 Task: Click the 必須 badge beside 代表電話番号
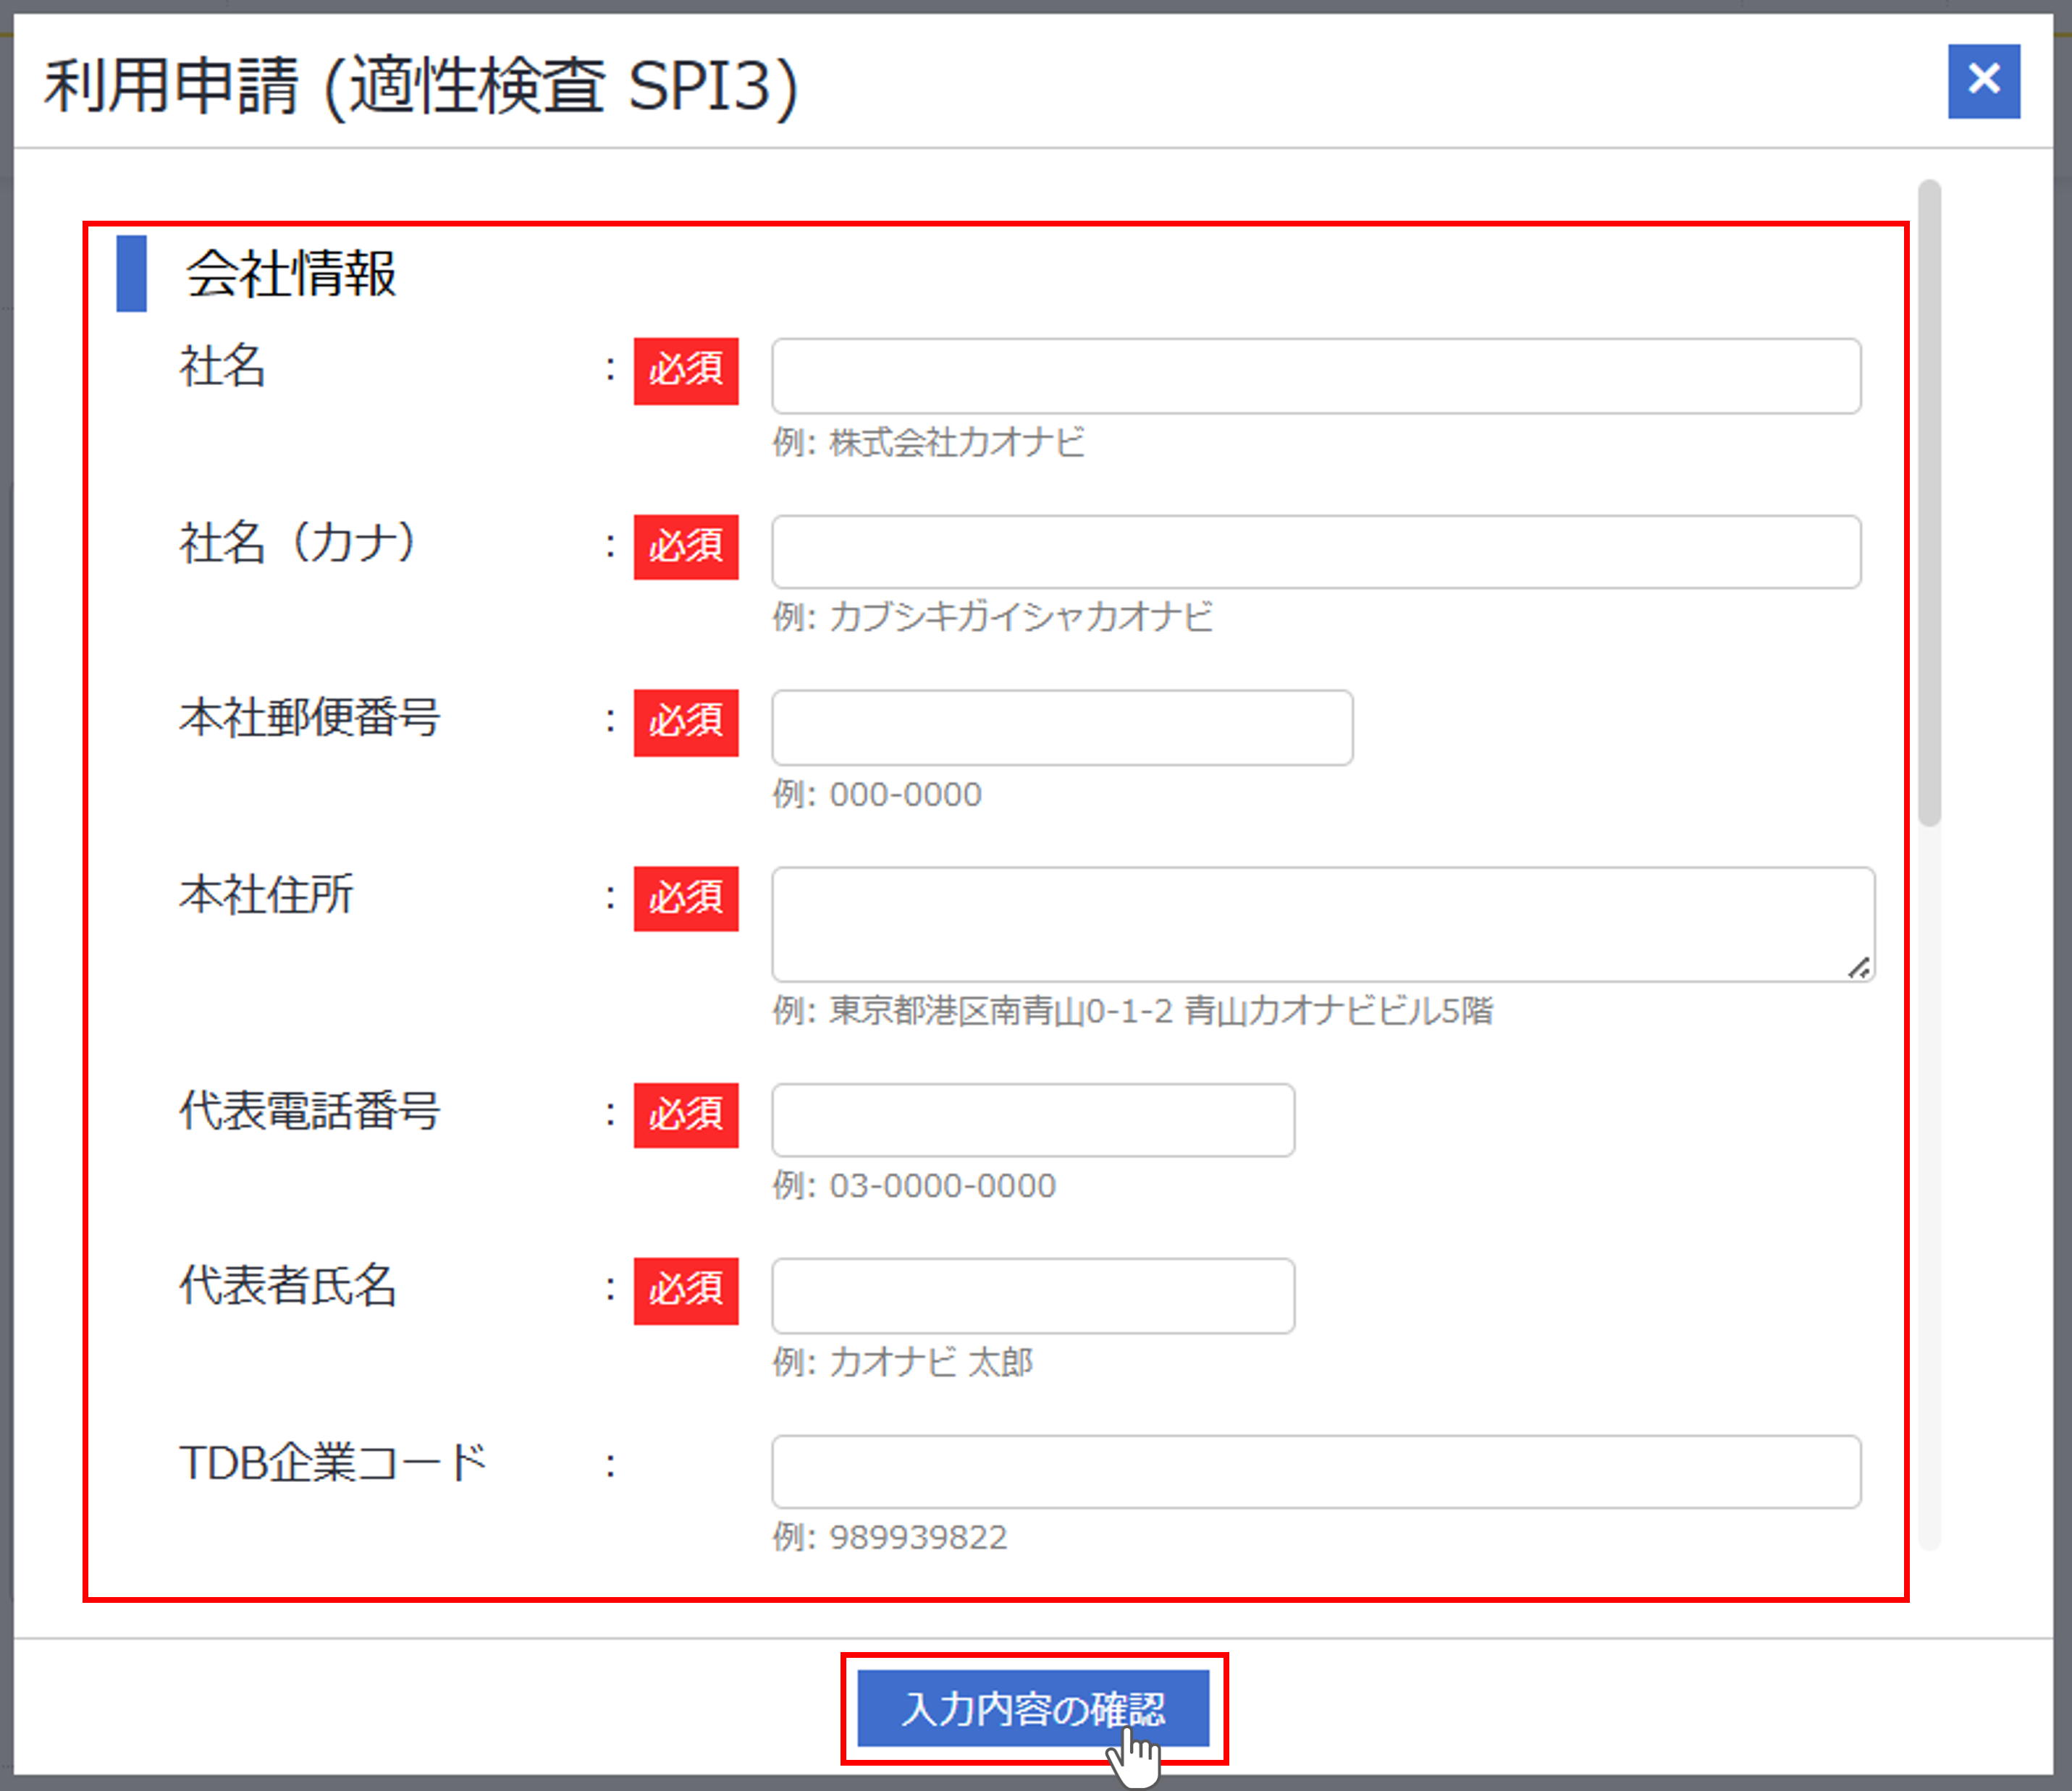click(686, 1114)
